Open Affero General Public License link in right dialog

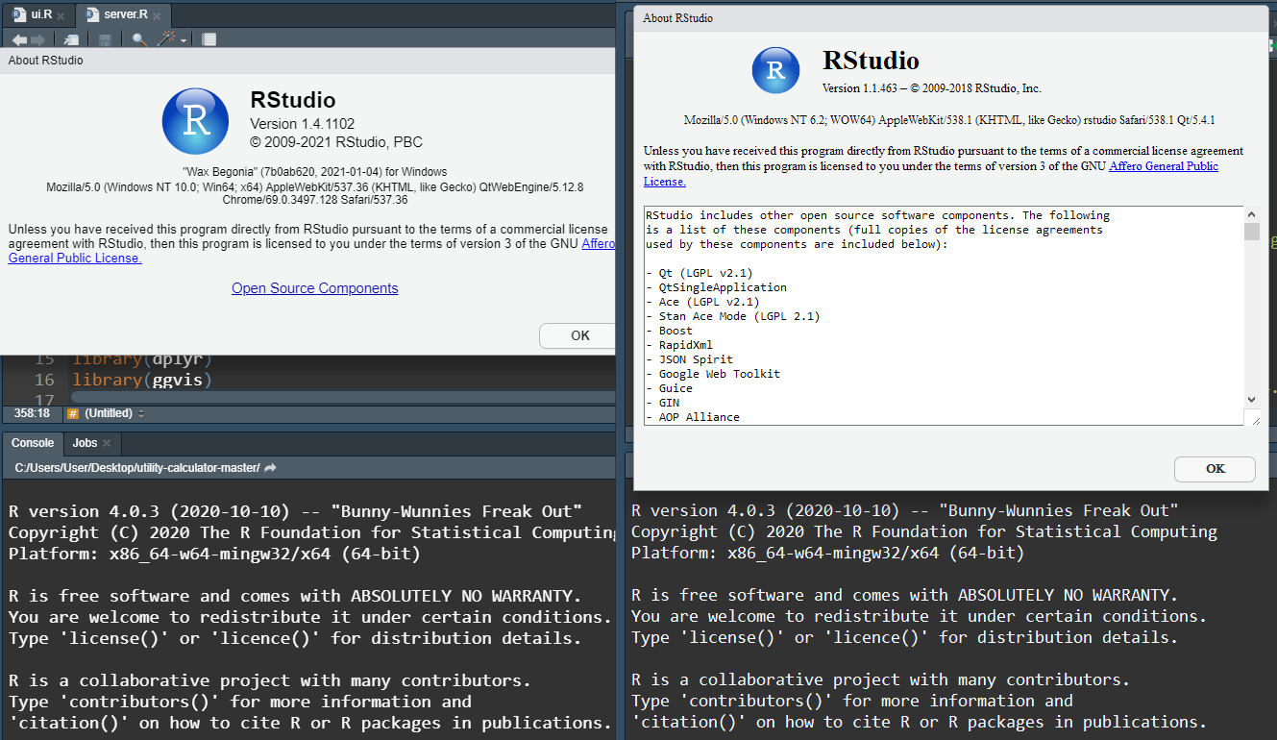coord(1164,166)
